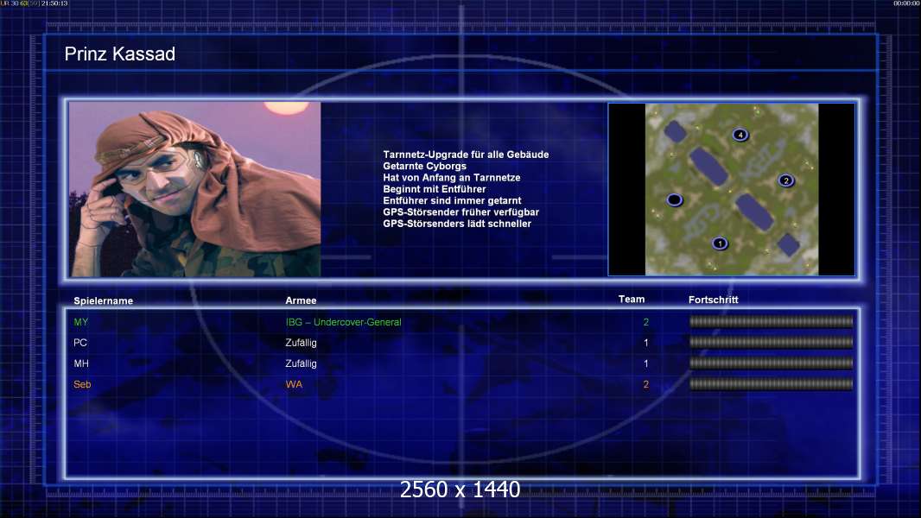This screenshot has height=518, width=921.
Task: Click the Fortschritt column header
Action: tap(713, 300)
